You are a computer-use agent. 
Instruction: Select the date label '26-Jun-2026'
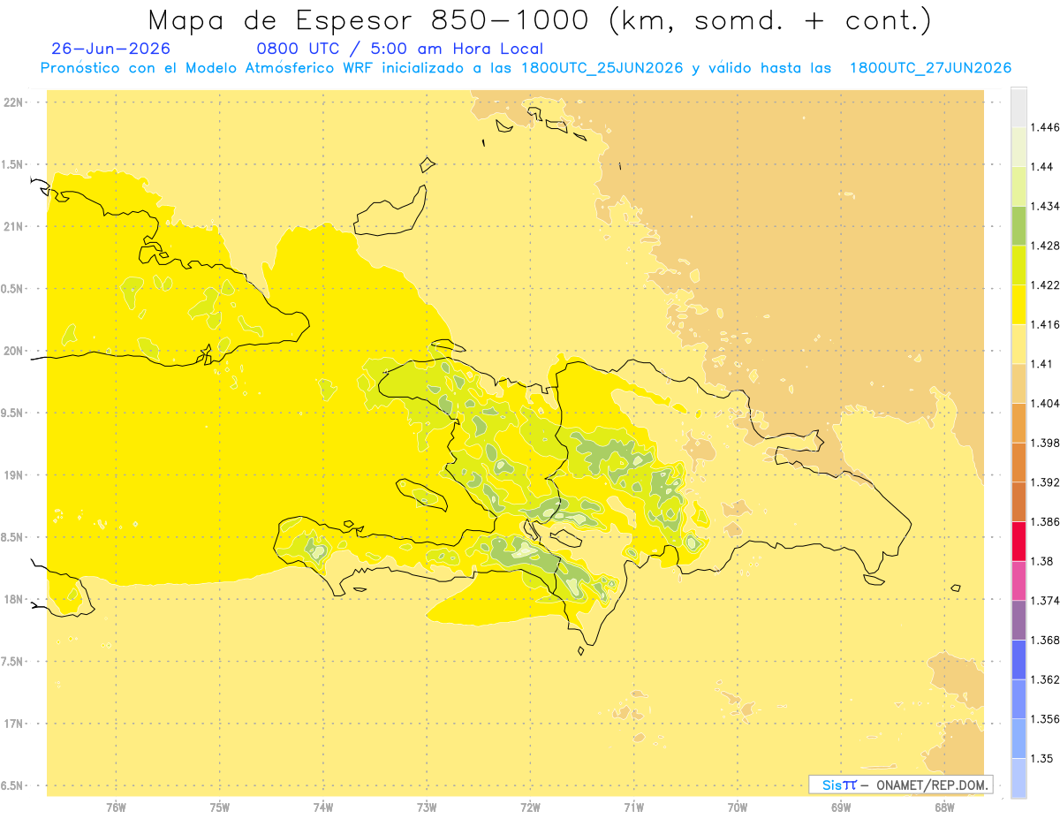[x=111, y=49]
